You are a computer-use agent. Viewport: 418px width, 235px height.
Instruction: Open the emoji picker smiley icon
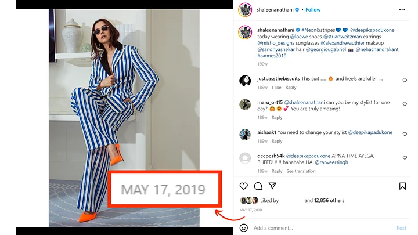point(244,228)
